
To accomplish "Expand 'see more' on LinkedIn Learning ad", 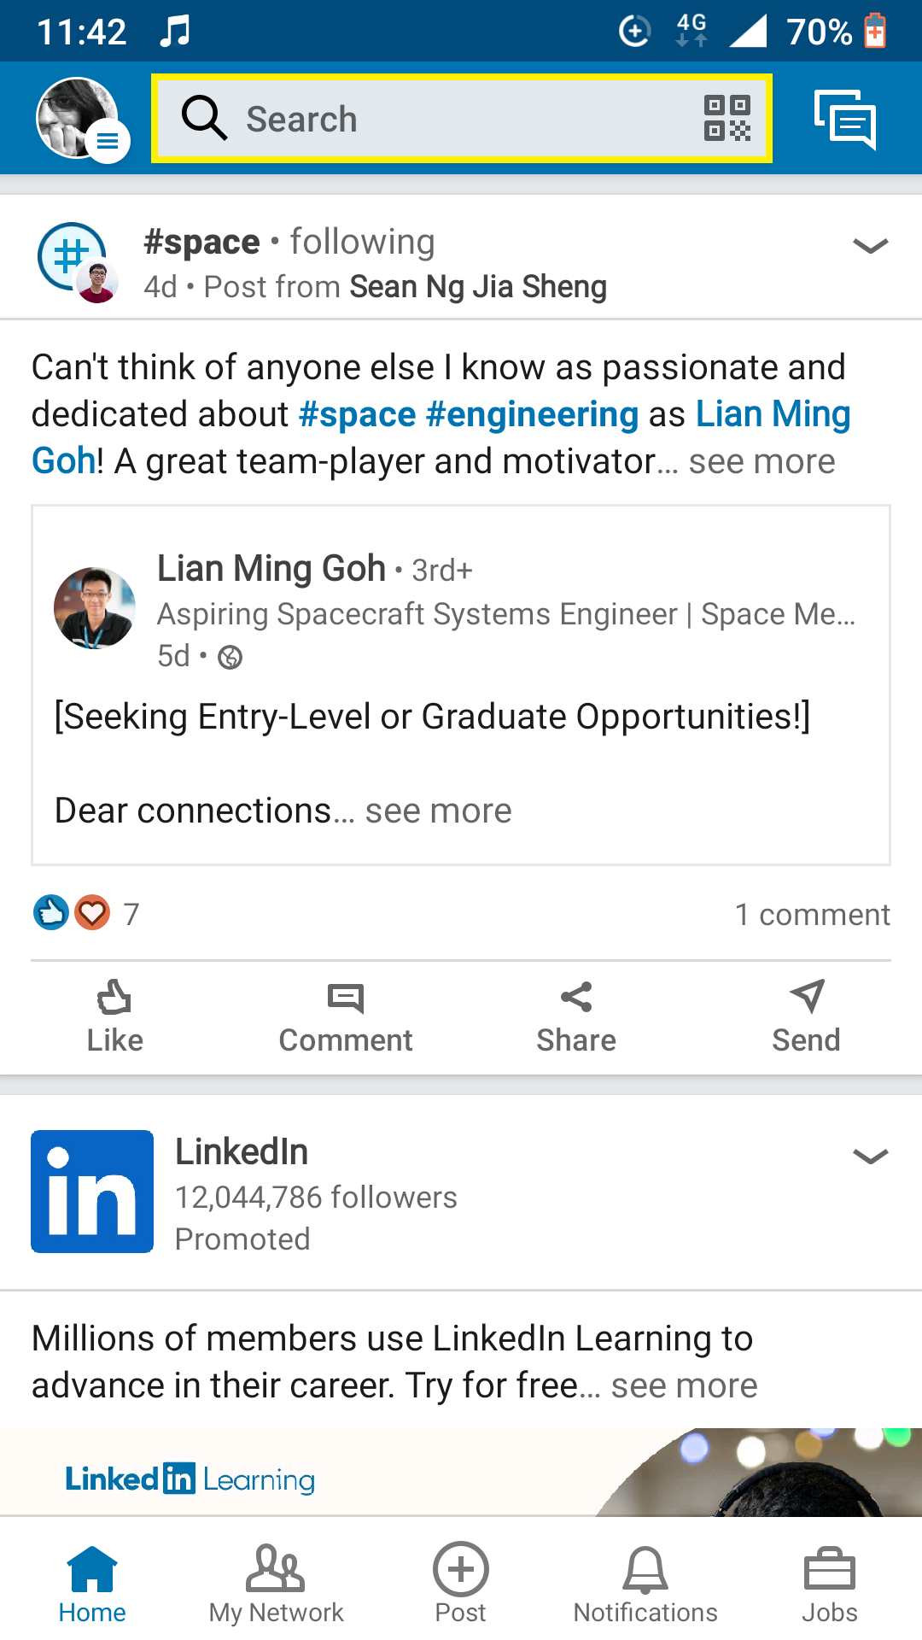I will (684, 1385).
